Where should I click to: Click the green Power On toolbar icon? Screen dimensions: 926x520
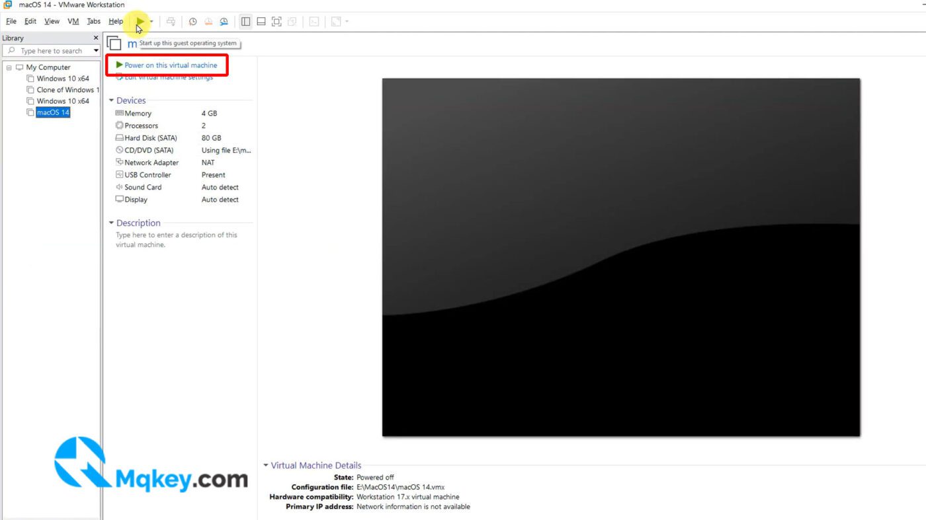(140, 22)
